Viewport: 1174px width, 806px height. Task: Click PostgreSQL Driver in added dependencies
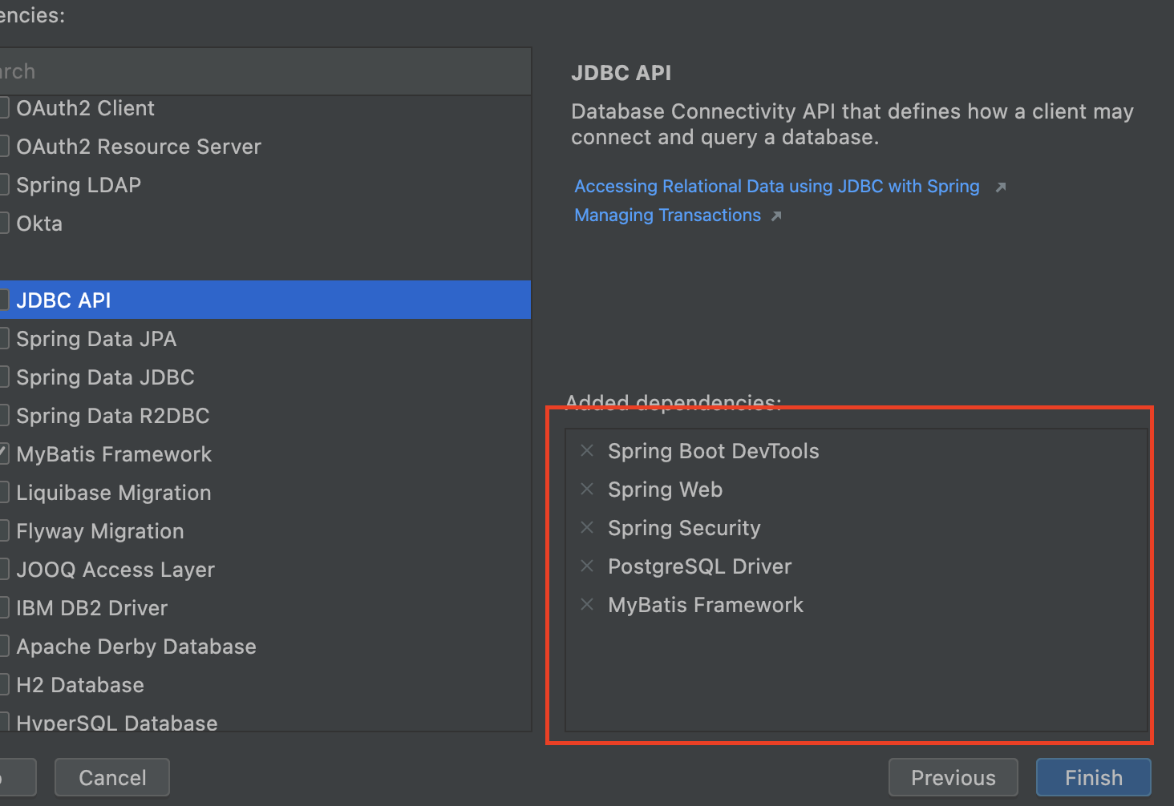point(699,566)
